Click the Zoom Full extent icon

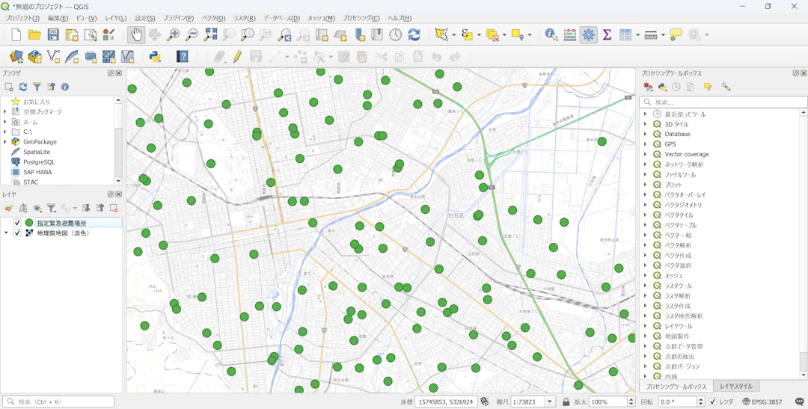coord(210,34)
